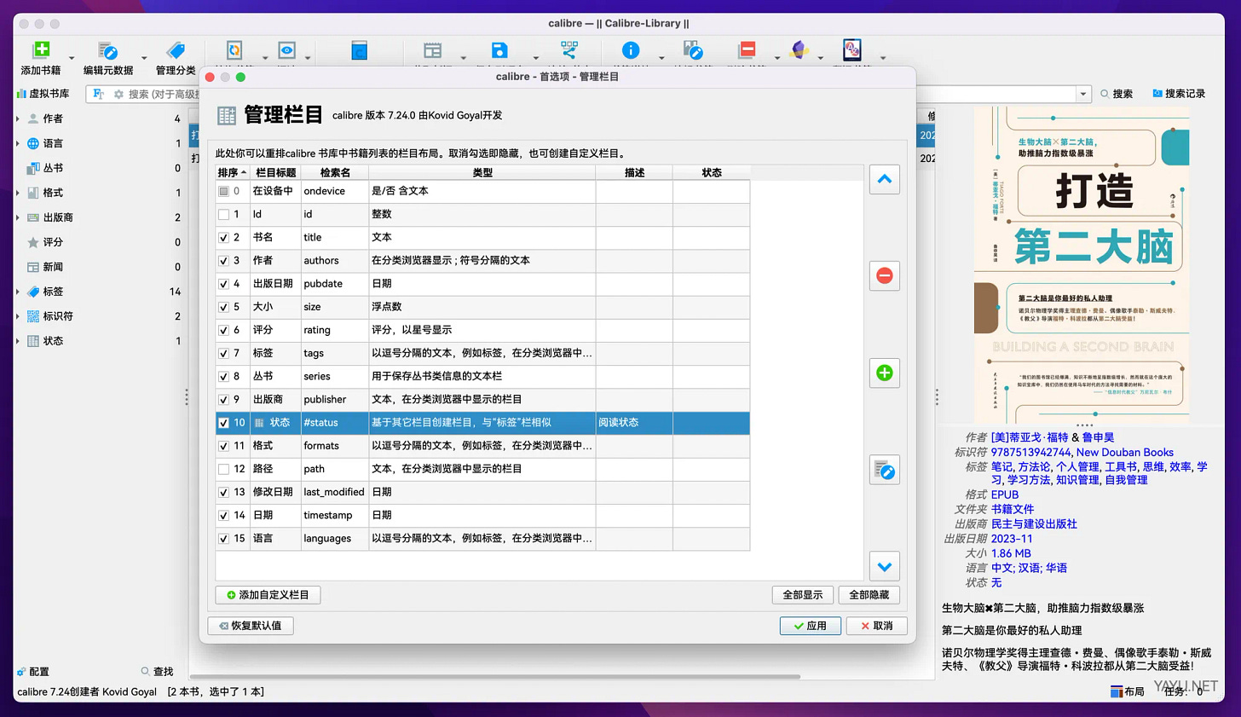The width and height of the screenshot is (1241, 717).
Task: Open author link [美]蒂亚戈·福特 in details
Action: pyautogui.click(x=1030, y=437)
